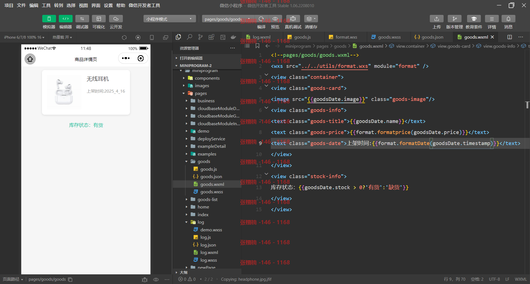Expand the 大纲 outline section
The height and width of the screenshot is (284, 530).
207,272
